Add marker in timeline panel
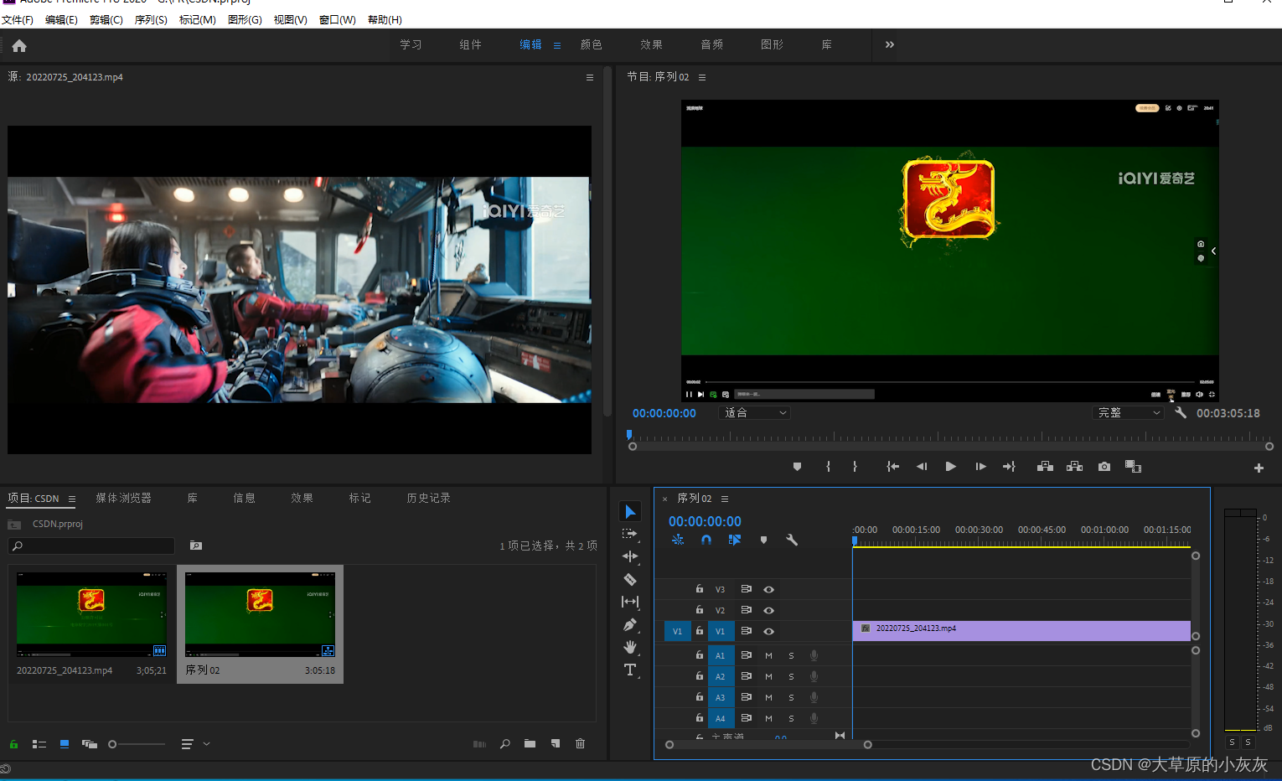 tap(763, 540)
